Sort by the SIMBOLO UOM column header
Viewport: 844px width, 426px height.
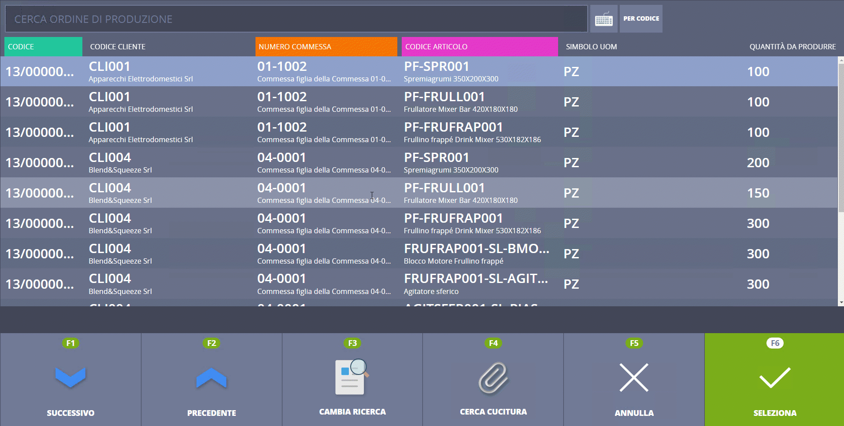coord(591,47)
